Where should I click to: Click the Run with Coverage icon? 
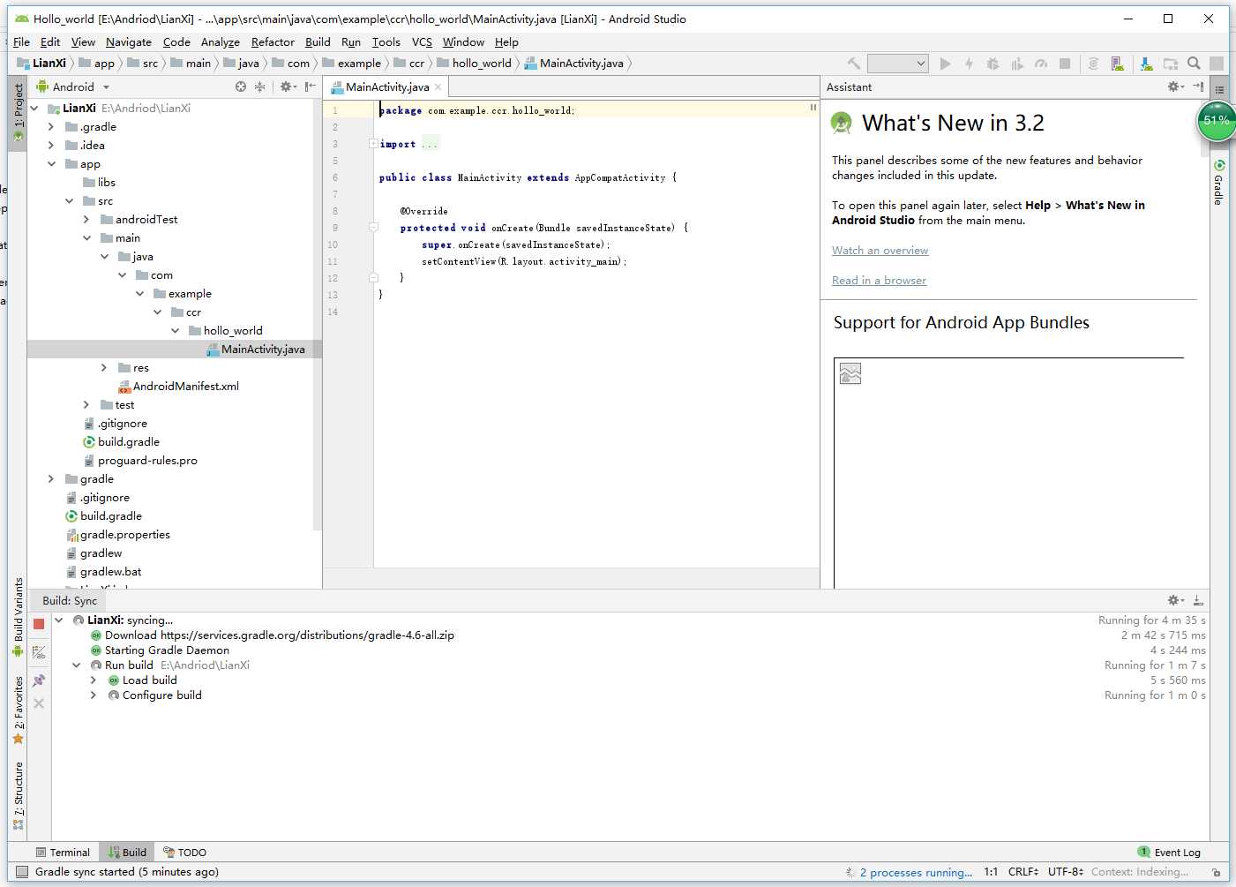1017,64
